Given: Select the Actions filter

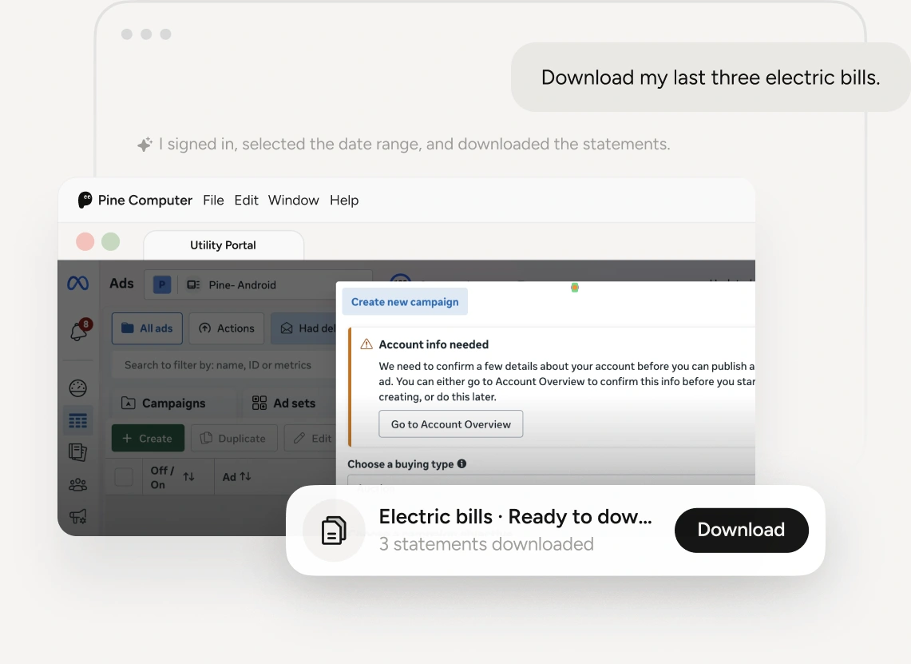Looking at the screenshot, I should [227, 328].
